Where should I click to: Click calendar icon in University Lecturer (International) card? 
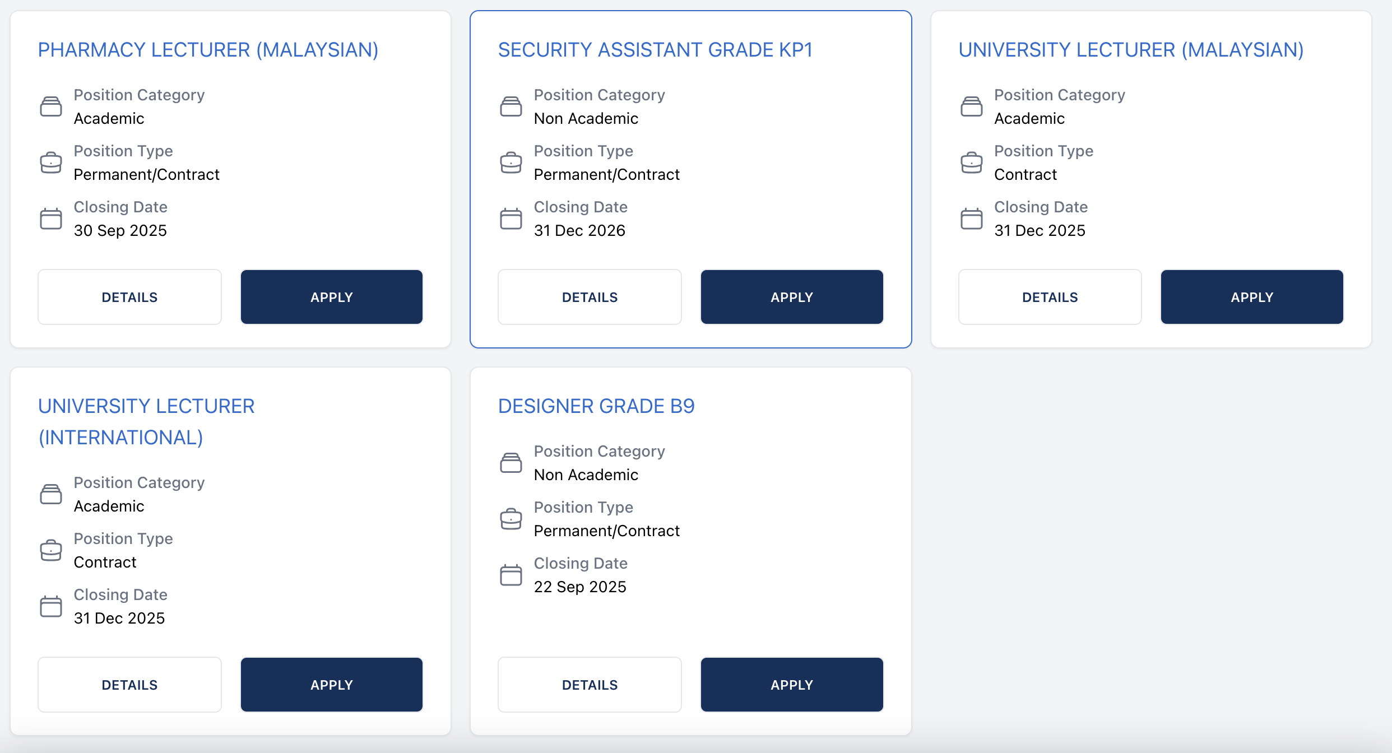point(51,606)
